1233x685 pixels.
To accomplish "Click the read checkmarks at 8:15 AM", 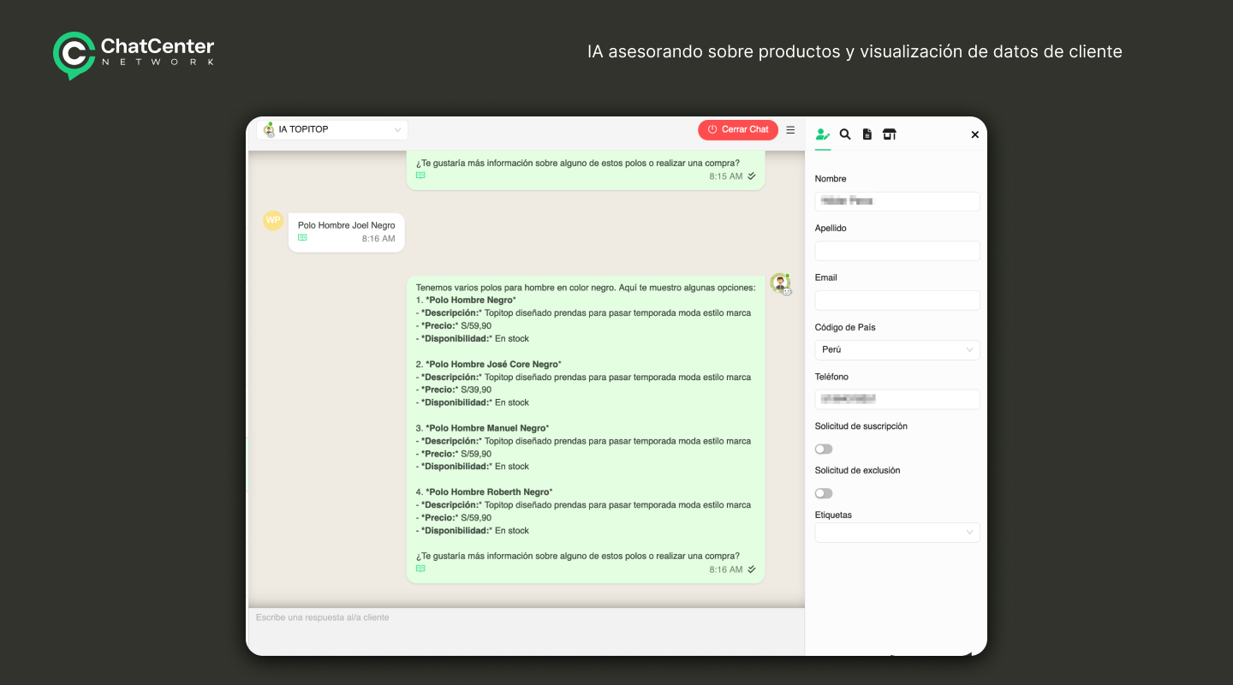I will pos(752,176).
